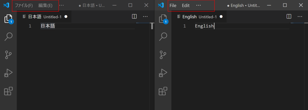Open Search in the Japanese VS Code window
This screenshot has width=308, height=110.
[8, 37]
